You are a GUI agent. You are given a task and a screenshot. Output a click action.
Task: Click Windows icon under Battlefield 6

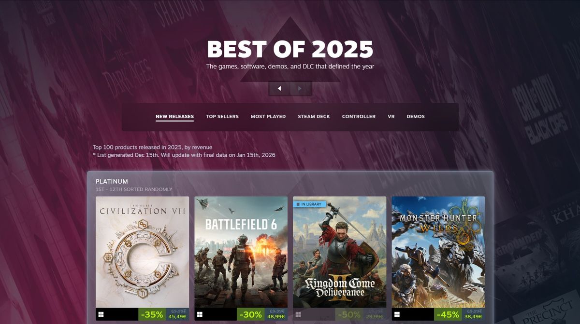pos(200,314)
